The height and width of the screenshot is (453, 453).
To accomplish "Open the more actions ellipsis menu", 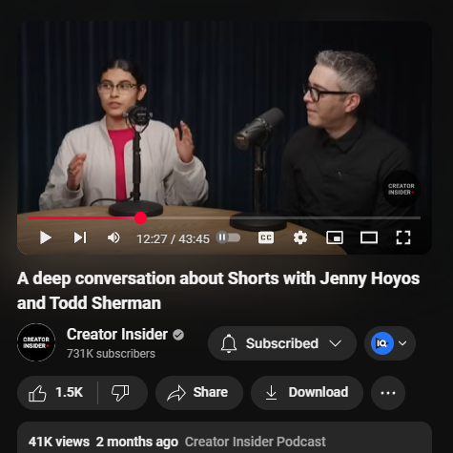I will point(388,393).
